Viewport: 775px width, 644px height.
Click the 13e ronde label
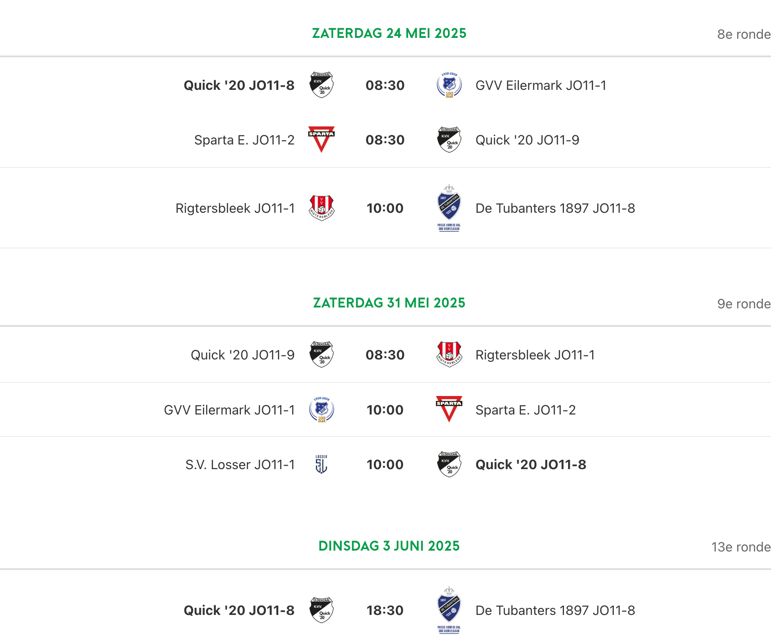(741, 547)
